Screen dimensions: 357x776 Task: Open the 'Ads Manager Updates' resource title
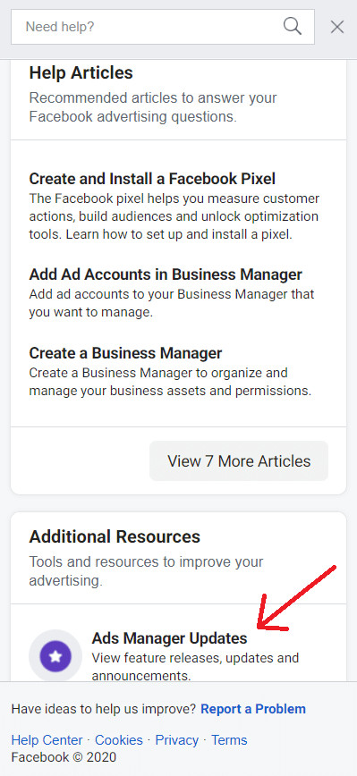click(169, 638)
